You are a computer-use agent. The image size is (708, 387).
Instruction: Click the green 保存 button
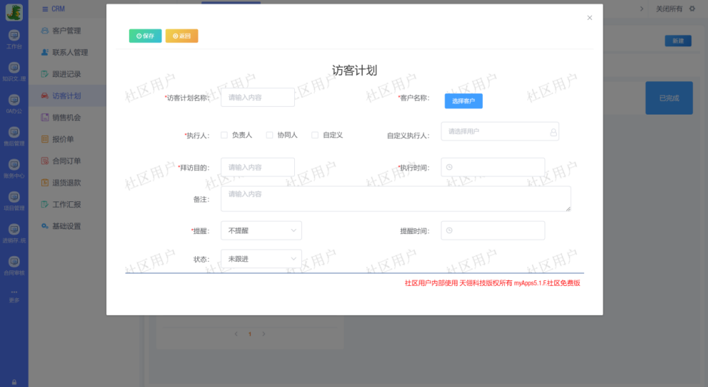click(x=145, y=36)
